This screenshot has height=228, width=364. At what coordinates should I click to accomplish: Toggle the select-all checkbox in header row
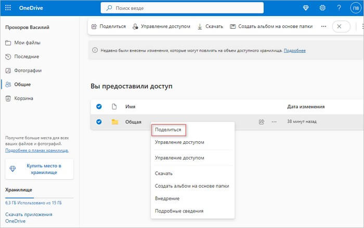[99, 106]
